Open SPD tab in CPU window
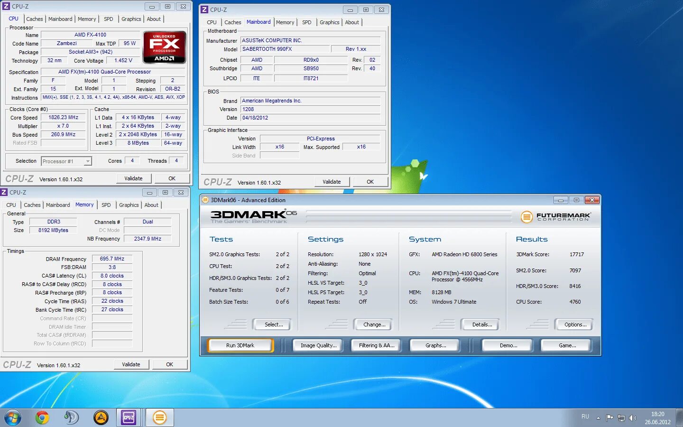 coord(109,19)
